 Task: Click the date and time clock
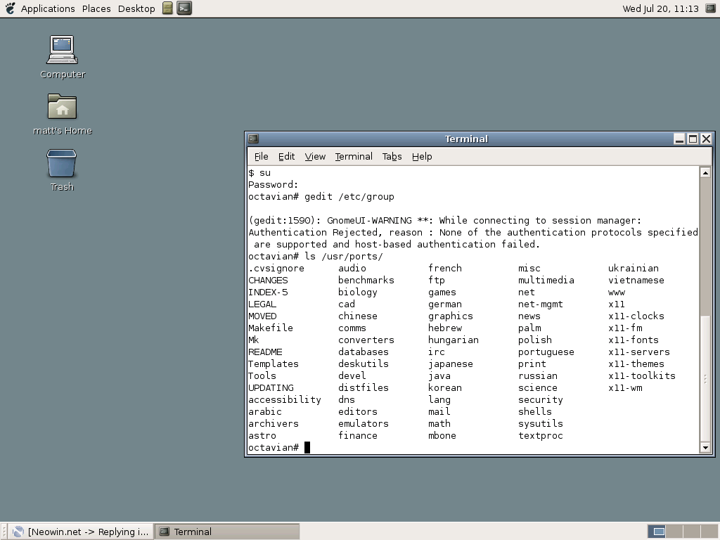660,8
